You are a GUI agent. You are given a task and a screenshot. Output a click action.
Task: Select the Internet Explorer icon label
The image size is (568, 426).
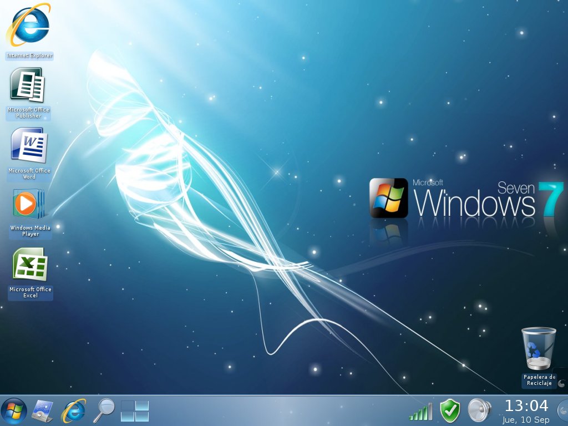tap(30, 55)
